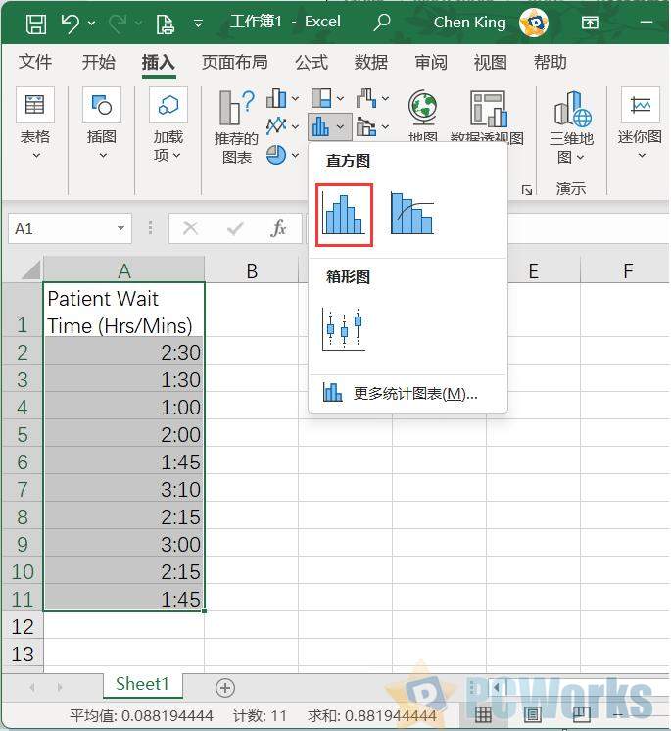The height and width of the screenshot is (731, 671).
Task: Expand the Name Box dropdown arrow
Action: click(x=120, y=228)
